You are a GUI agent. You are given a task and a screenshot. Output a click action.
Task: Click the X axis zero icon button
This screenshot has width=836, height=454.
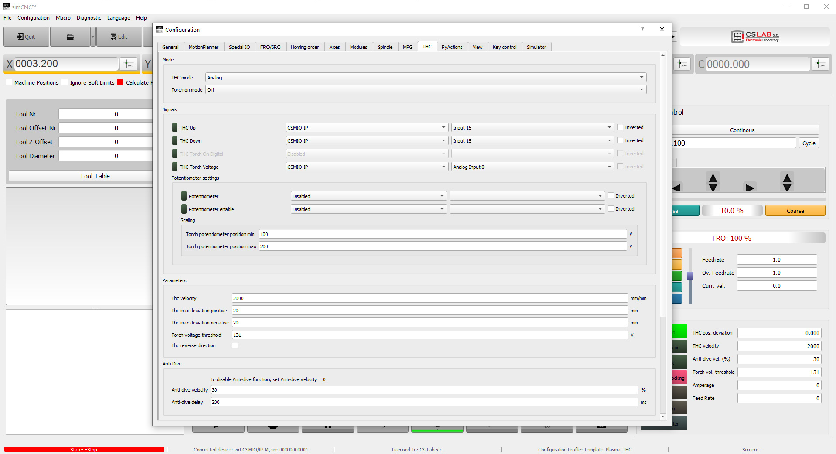pyautogui.click(x=129, y=64)
